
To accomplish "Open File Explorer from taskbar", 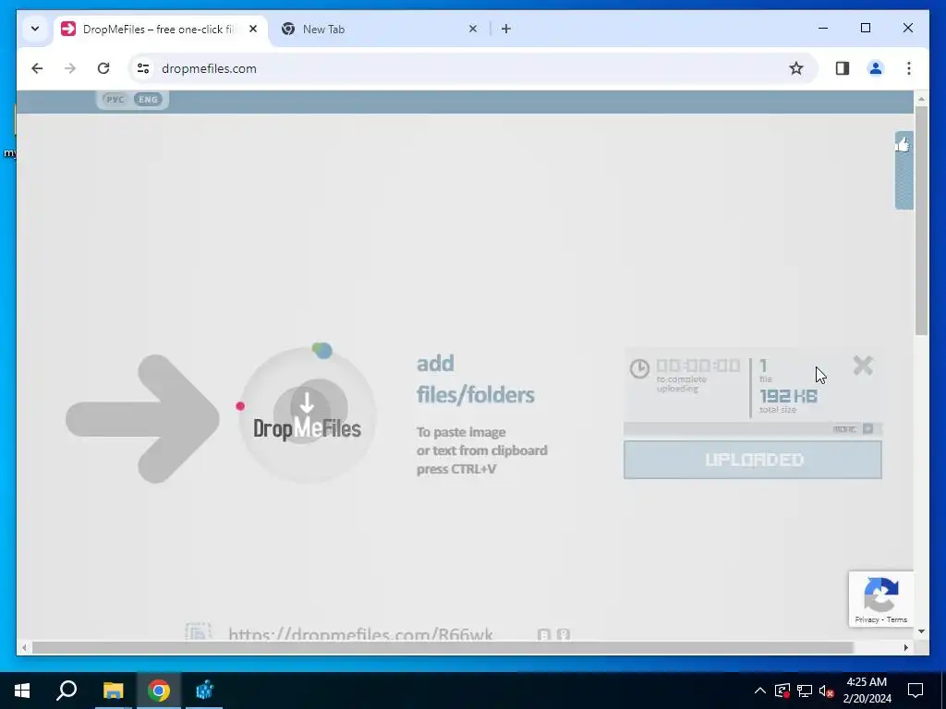I will (x=113, y=691).
